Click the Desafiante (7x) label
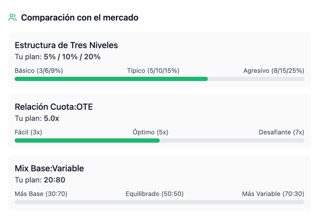 (x=281, y=132)
